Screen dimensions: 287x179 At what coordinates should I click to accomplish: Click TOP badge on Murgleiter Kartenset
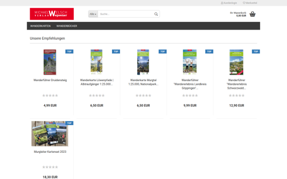click(x=69, y=123)
